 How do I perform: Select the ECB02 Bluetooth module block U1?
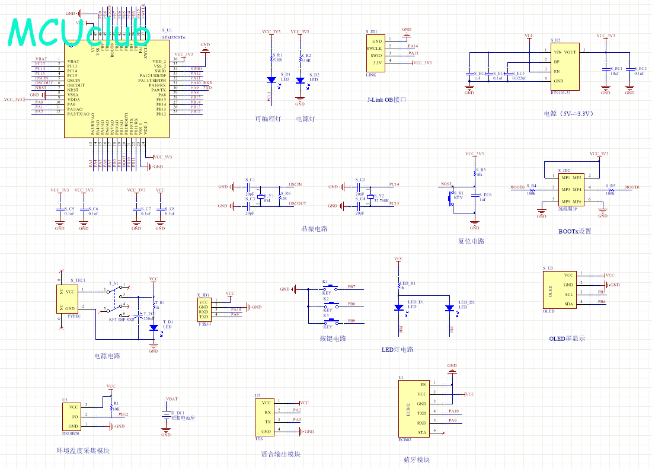coord(414,409)
